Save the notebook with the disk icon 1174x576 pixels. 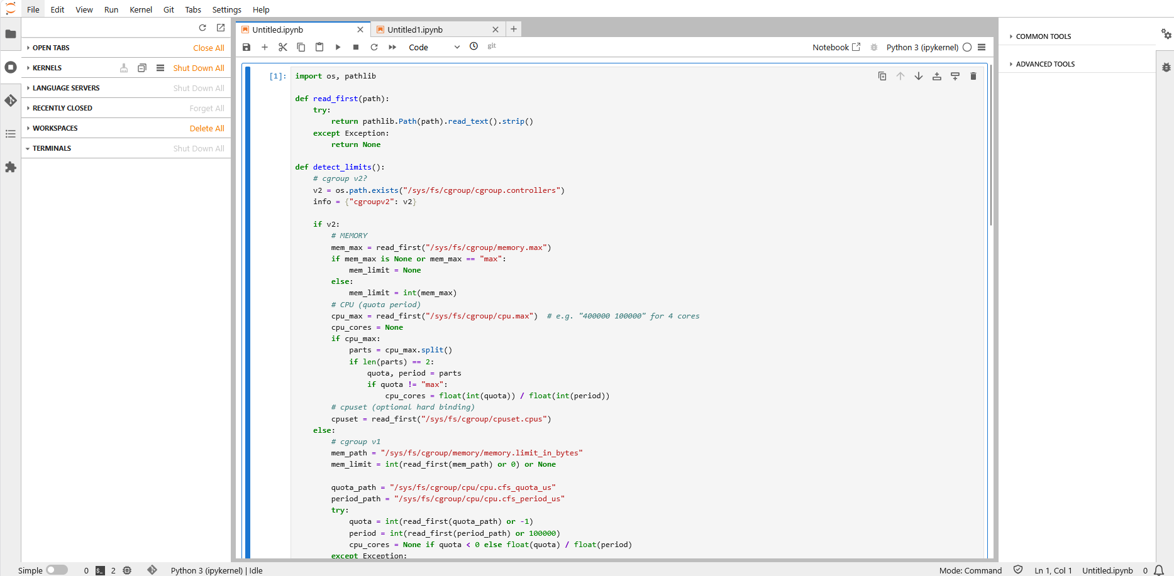246,47
